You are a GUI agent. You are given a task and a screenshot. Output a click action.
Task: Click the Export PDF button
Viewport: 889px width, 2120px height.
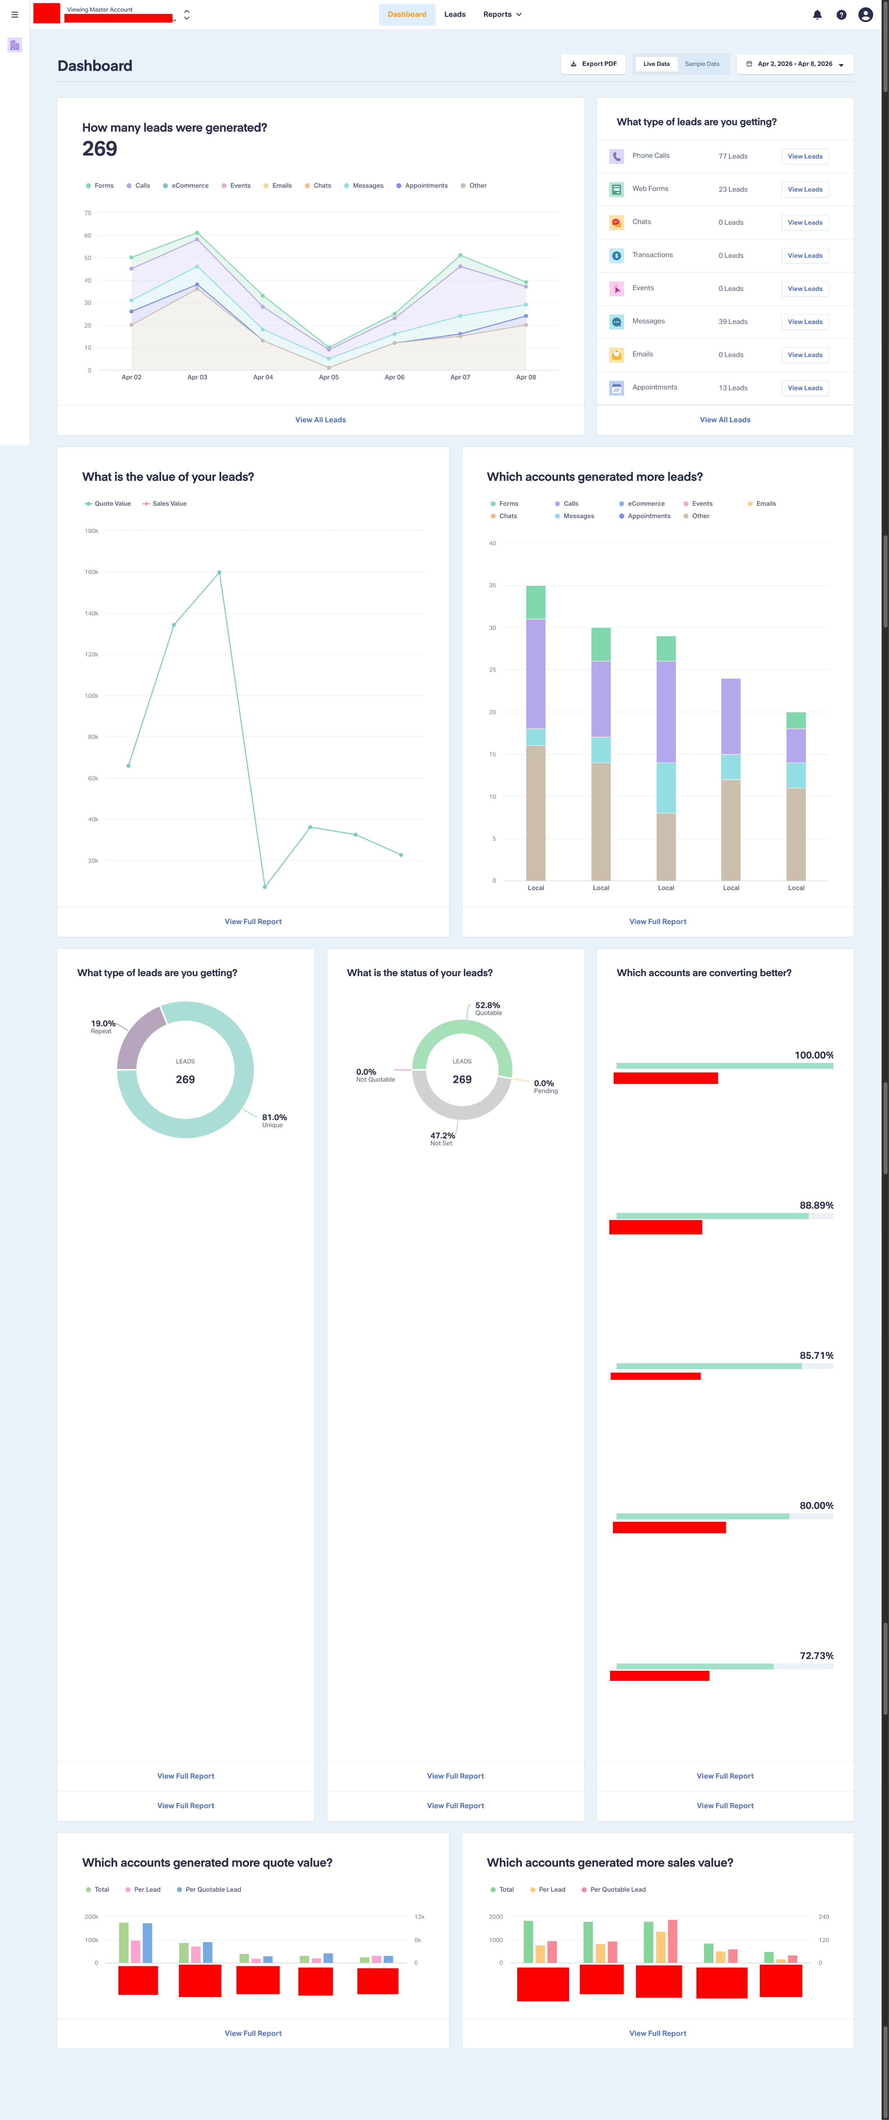[x=594, y=64]
